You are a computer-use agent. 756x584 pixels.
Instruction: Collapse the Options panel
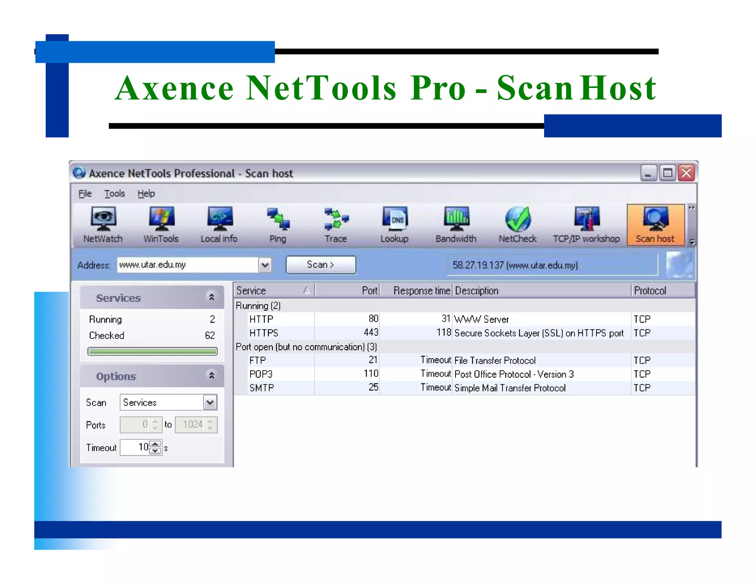[212, 375]
